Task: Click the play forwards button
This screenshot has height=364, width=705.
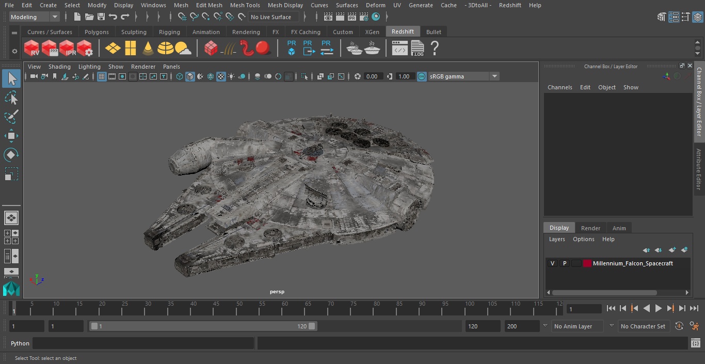Action: click(x=658, y=308)
